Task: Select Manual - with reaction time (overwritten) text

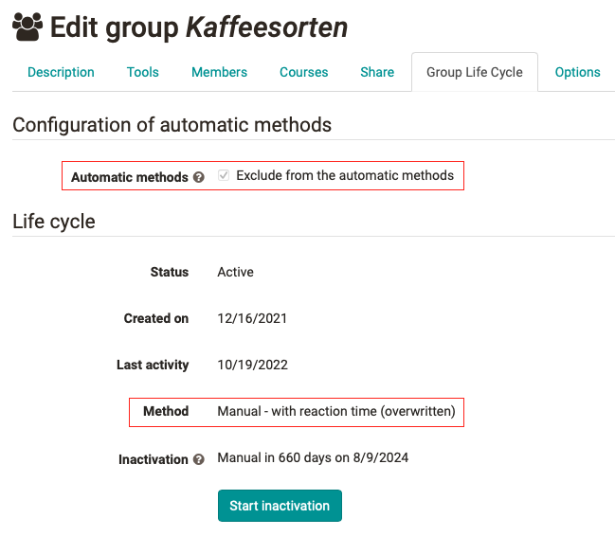Action: (336, 411)
